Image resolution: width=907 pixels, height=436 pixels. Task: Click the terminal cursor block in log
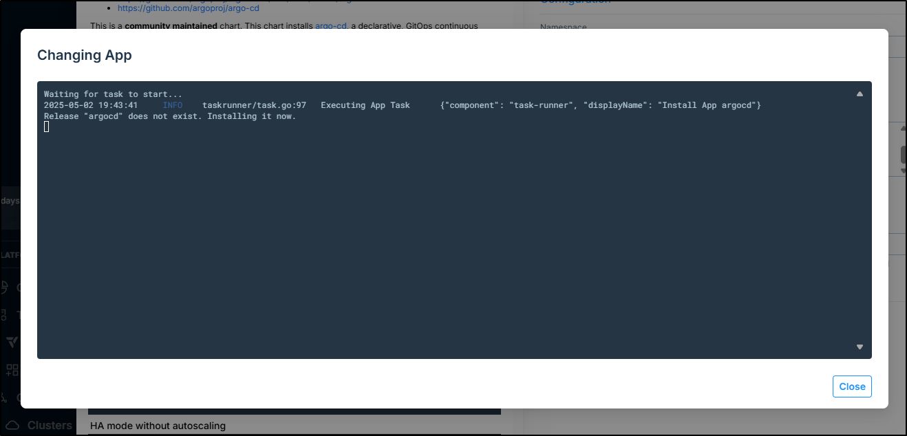[47, 127]
